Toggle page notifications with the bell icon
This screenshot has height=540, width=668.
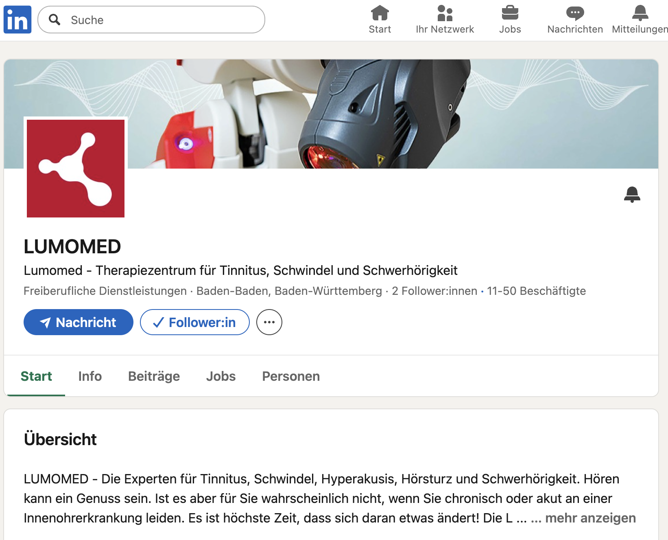pyautogui.click(x=632, y=195)
